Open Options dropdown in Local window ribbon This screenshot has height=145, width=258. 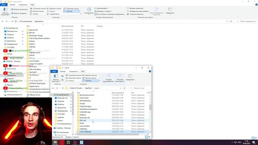tap(130, 78)
